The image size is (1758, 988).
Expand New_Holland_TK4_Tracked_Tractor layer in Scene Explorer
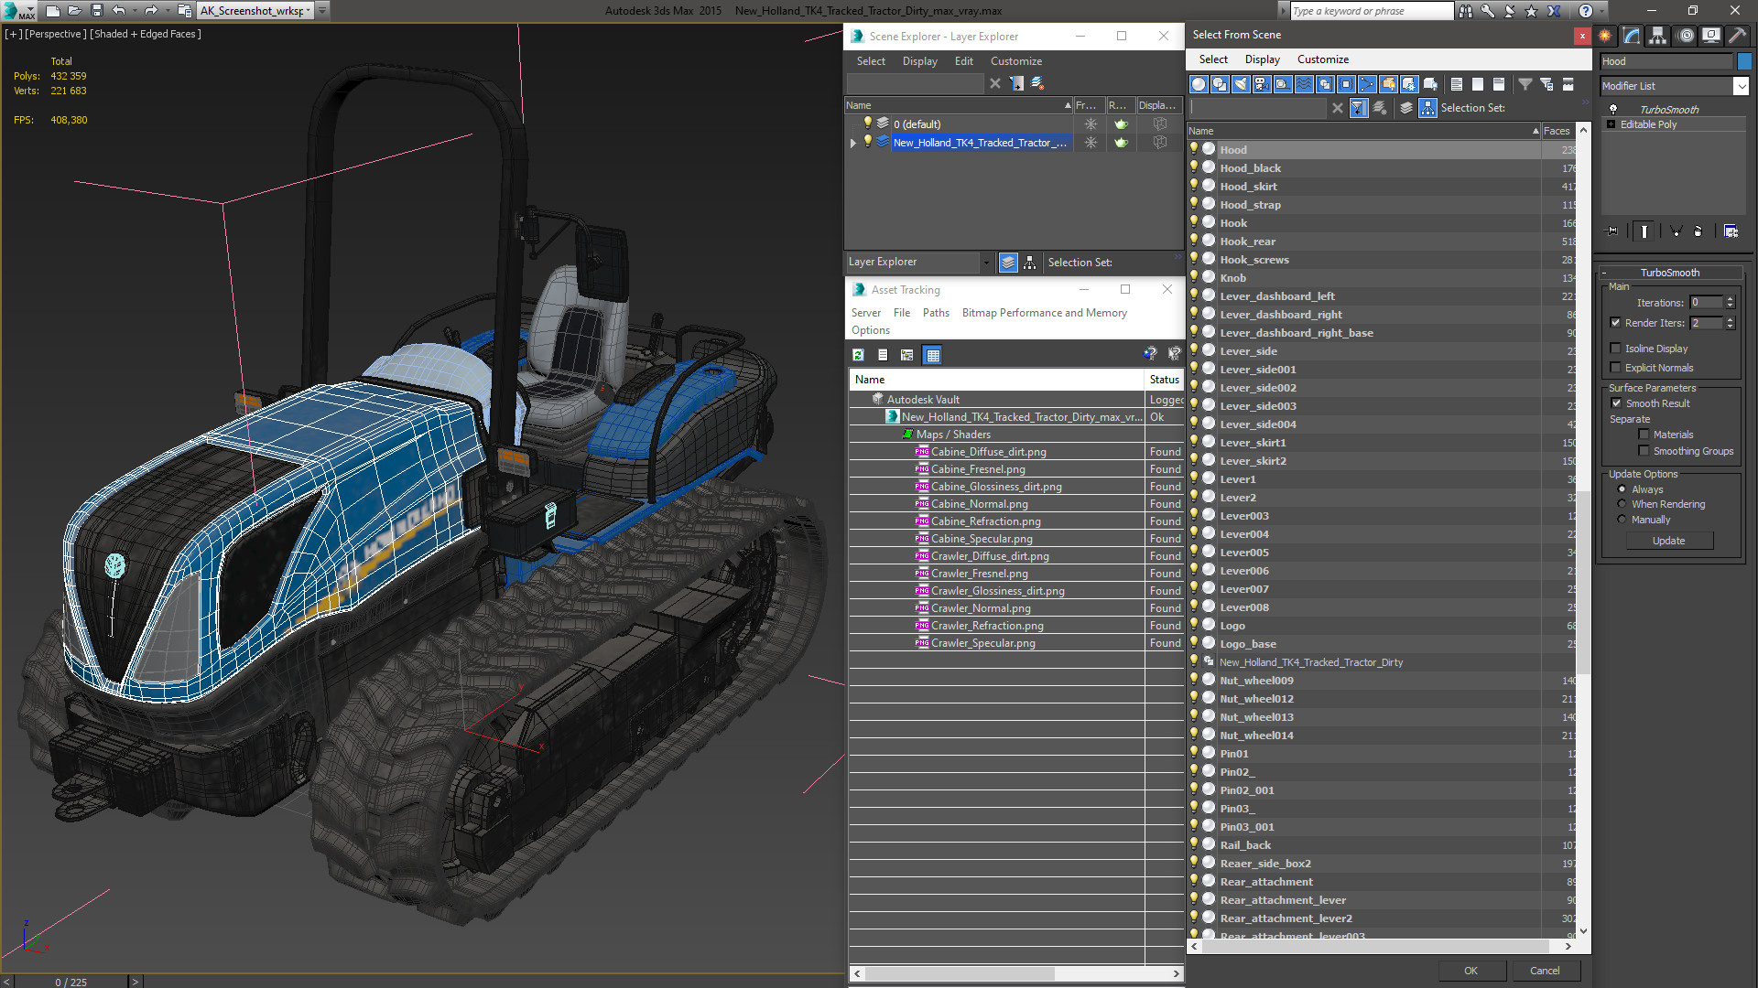(853, 143)
